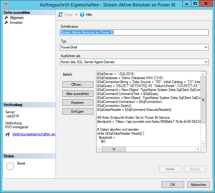Expand the Skript dropdown arrow
This screenshot has width=215, height=193.
[x=76, y=15]
